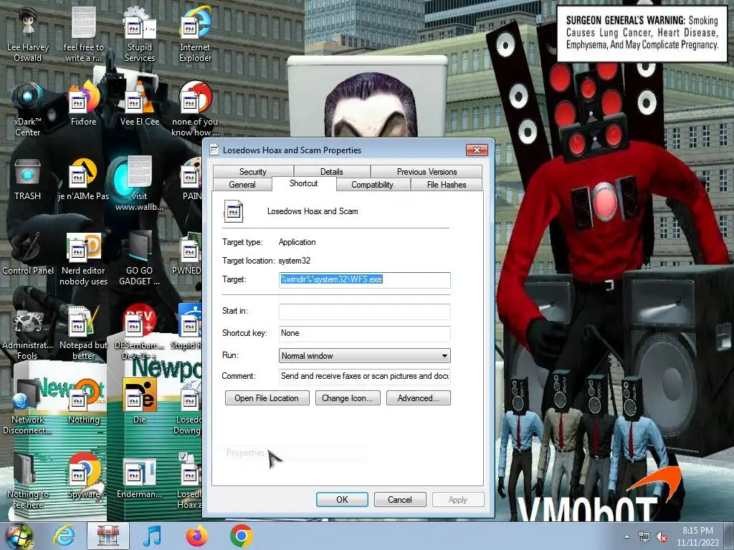Select the 'feel free to write a r...' file icon
Image resolution: width=734 pixels, height=550 pixels.
coord(83,34)
